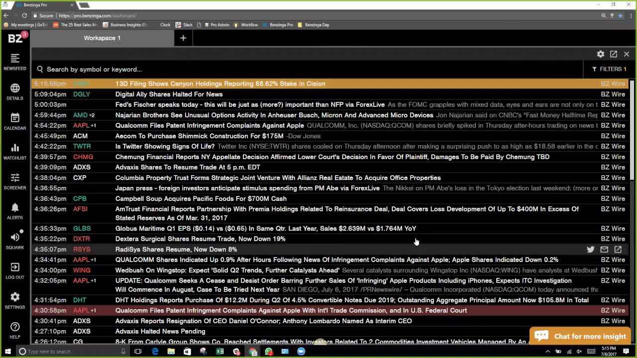
Task: Share RadiSys story on Twitter
Action: (x=591, y=249)
